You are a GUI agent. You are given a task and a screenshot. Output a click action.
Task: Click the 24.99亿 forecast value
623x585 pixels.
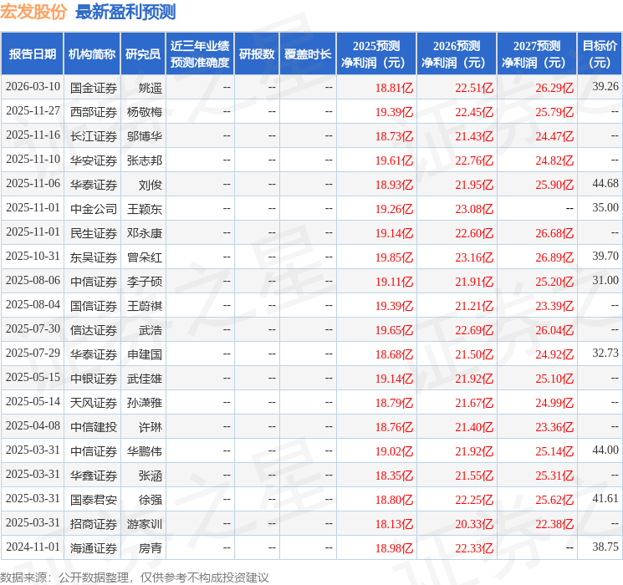coord(554,403)
